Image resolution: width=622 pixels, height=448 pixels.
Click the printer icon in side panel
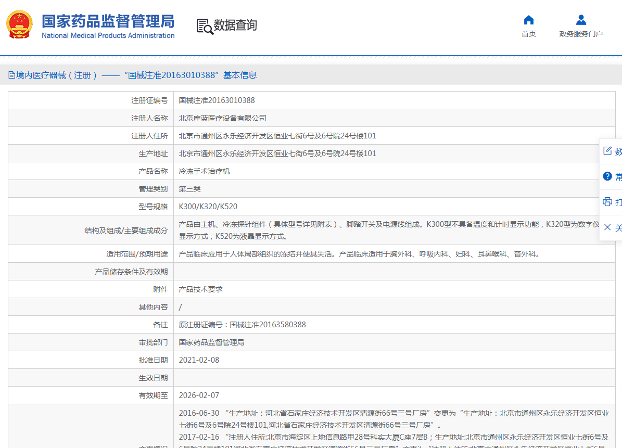tap(607, 201)
